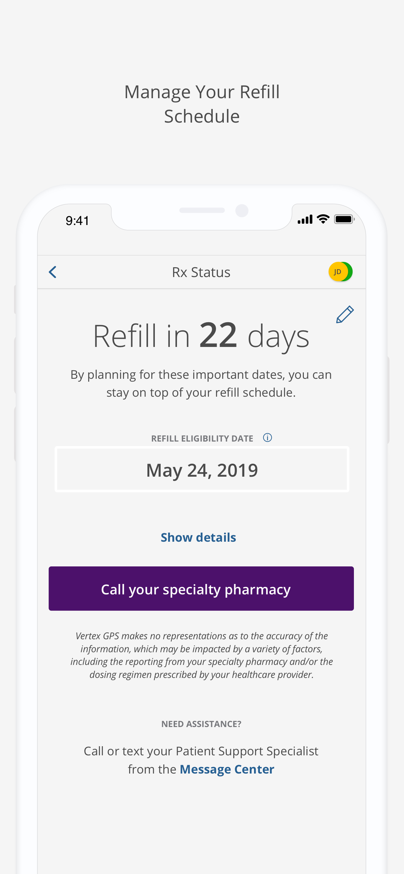
Task: Call your specialty pharmacy button
Action: pyautogui.click(x=201, y=588)
